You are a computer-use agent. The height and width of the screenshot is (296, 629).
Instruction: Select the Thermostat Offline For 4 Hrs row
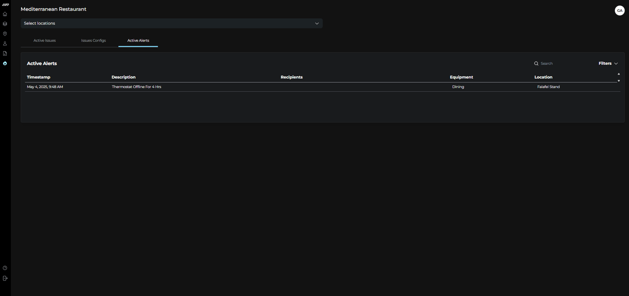tap(322, 87)
